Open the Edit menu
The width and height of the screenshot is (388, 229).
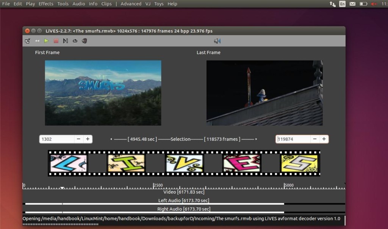click(17, 4)
